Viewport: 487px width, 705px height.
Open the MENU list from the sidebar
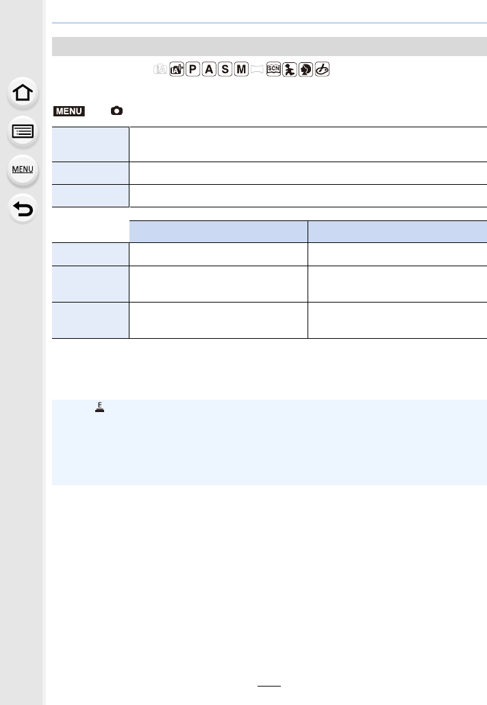(23, 170)
